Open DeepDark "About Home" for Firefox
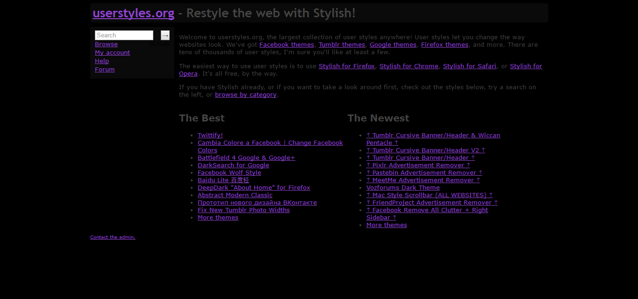 click(x=254, y=188)
